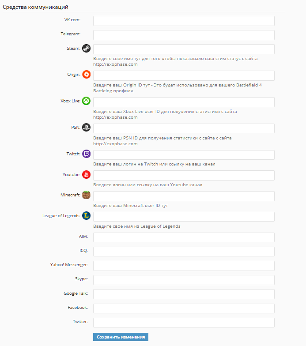Screen dimensions: 306x346
Task: Click the ICQ input field
Action: click(x=184, y=252)
